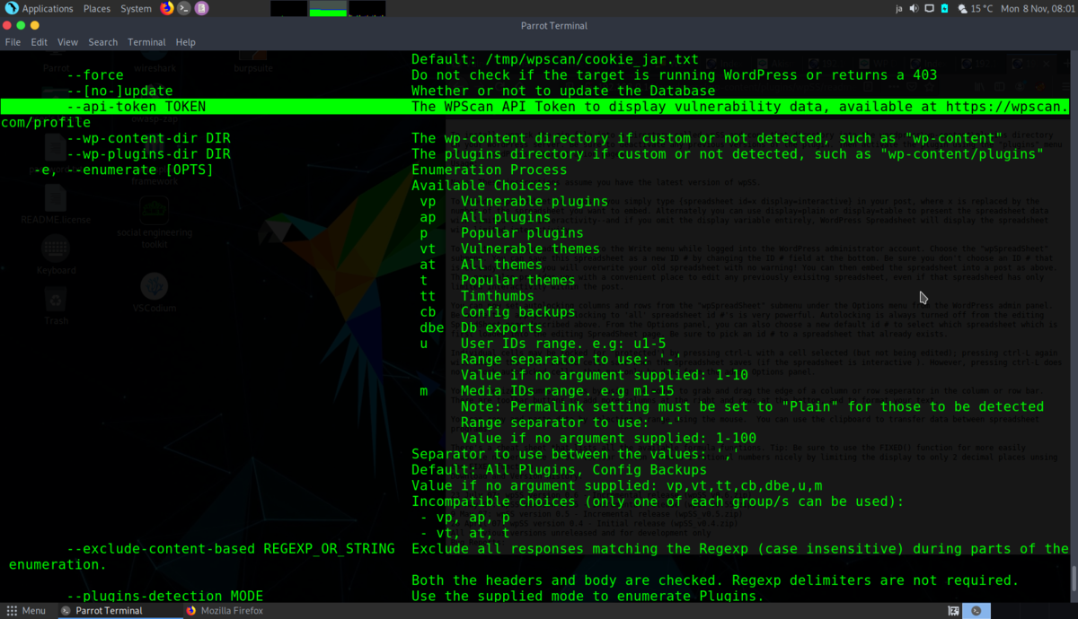Open the View menu
This screenshot has height=619, width=1078.
(67, 42)
